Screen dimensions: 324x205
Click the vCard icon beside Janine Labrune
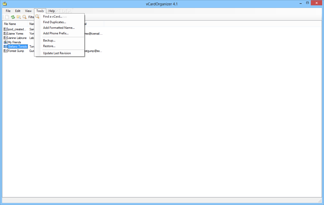(x=6, y=38)
